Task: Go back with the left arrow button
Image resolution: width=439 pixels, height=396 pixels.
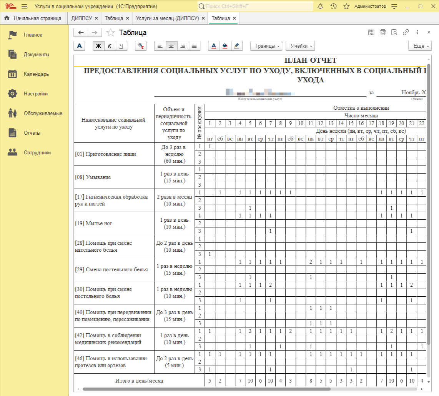Action: pos(81,33)
